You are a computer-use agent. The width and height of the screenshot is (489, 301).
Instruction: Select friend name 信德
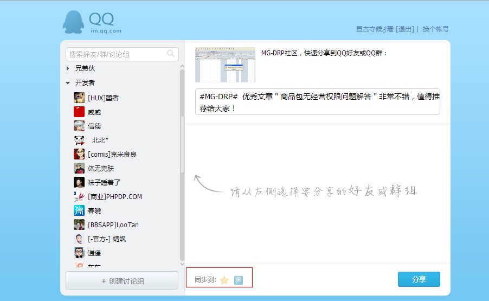coord(94,126)
